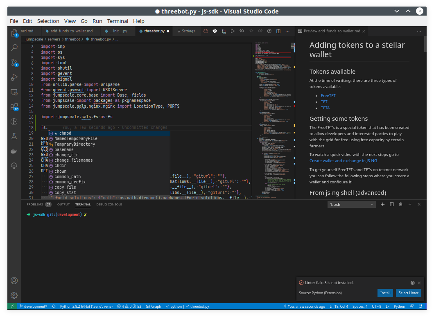Viewport: 434px width, 318px height.
Task: Click Install to add the flake8 linter
Action: (x=385, y=293)
